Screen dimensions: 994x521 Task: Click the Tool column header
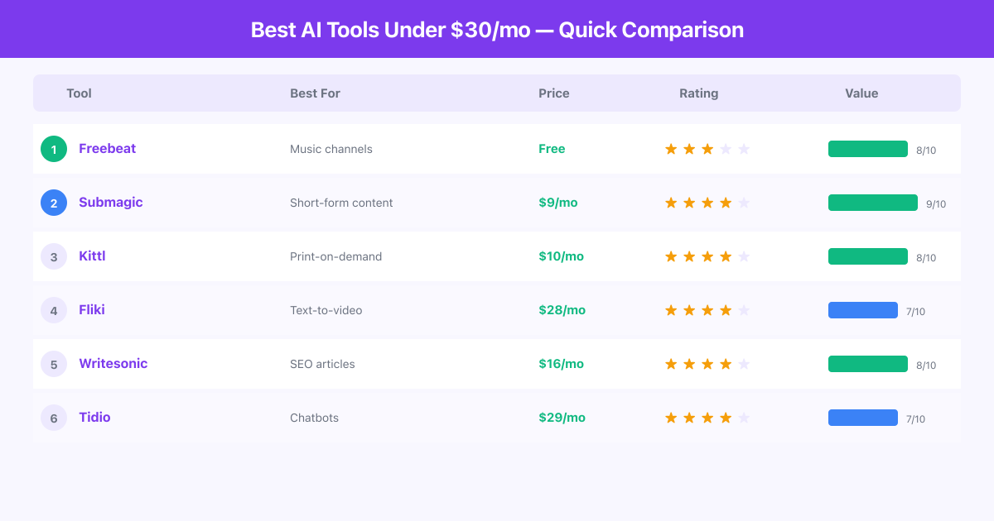tap(79, 93)
